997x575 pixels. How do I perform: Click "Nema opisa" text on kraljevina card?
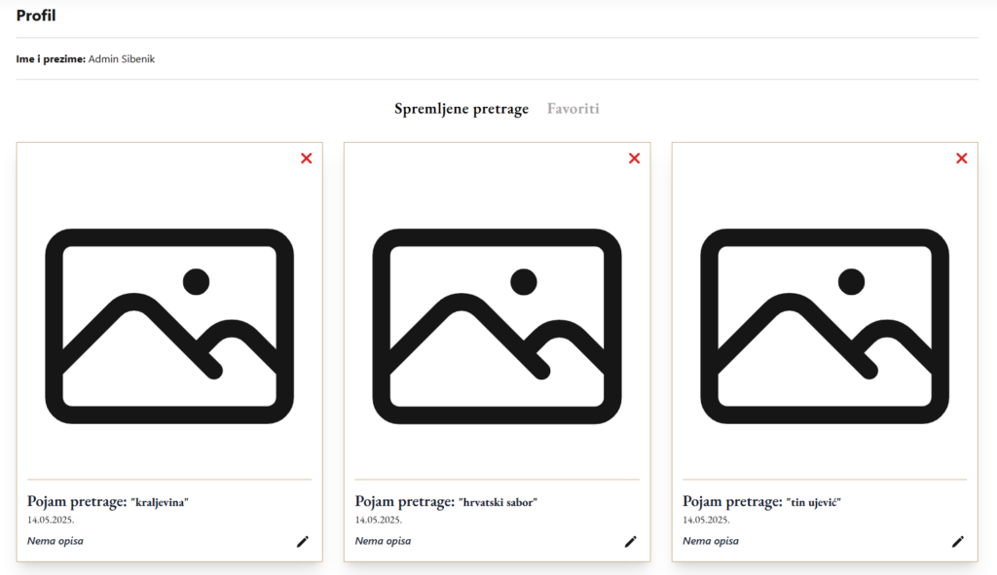pos(55,541)
